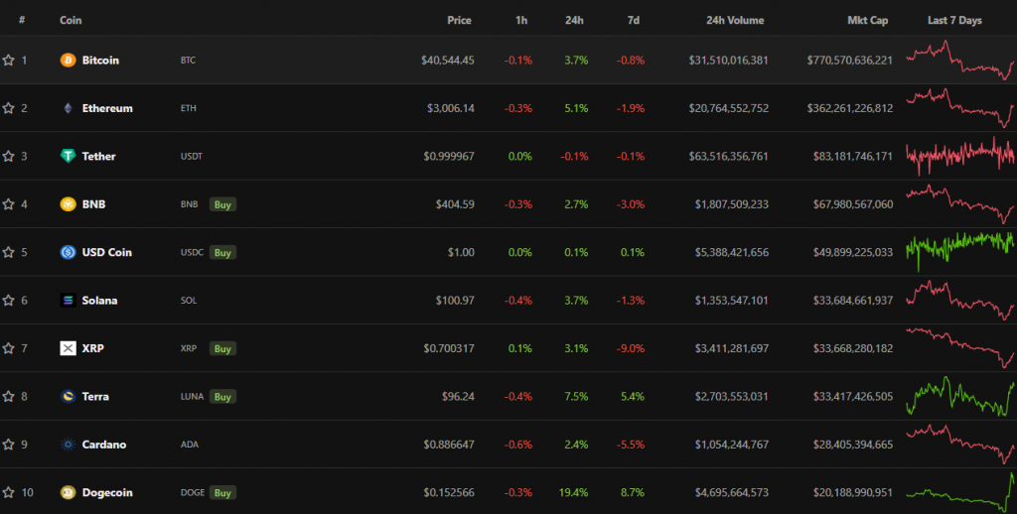
Task: Open the Dogecoin coin name link
Action: (107, 492)
